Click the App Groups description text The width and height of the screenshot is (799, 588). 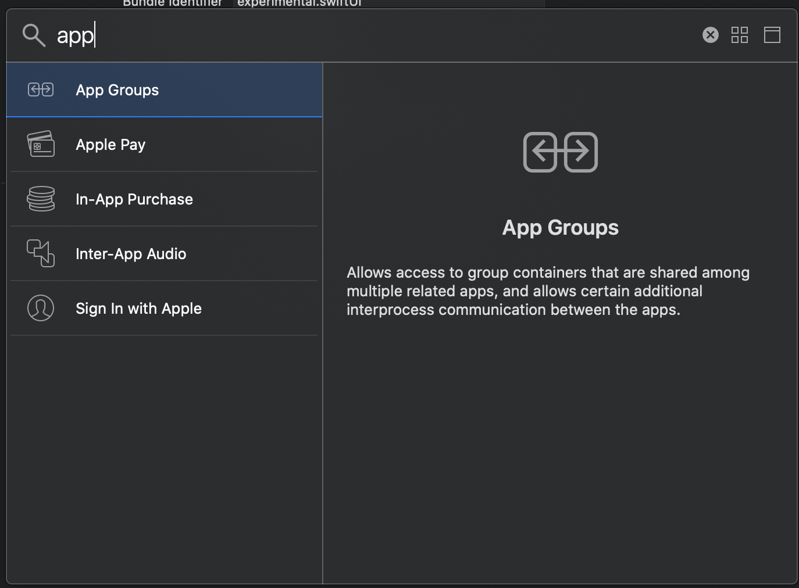(x=548, y=291)
